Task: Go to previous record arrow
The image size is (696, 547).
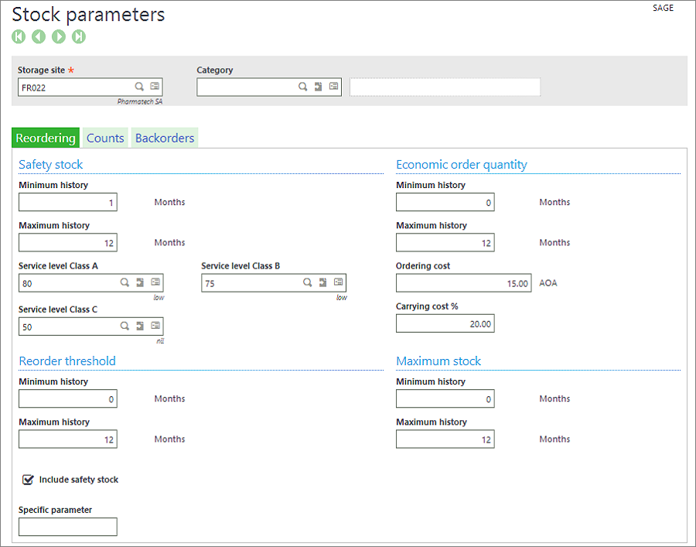Action: pos(39,36)
